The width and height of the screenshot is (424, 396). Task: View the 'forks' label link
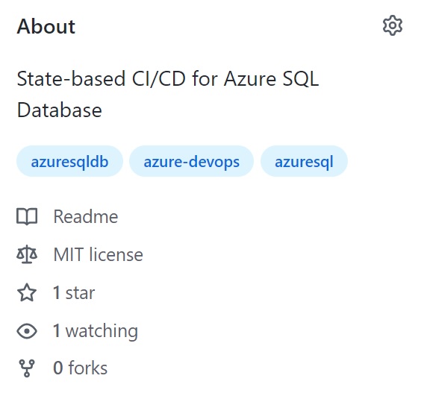coord(88,368)
